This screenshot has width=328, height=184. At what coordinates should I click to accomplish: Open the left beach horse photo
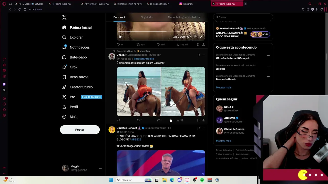[x=139, y=91]
